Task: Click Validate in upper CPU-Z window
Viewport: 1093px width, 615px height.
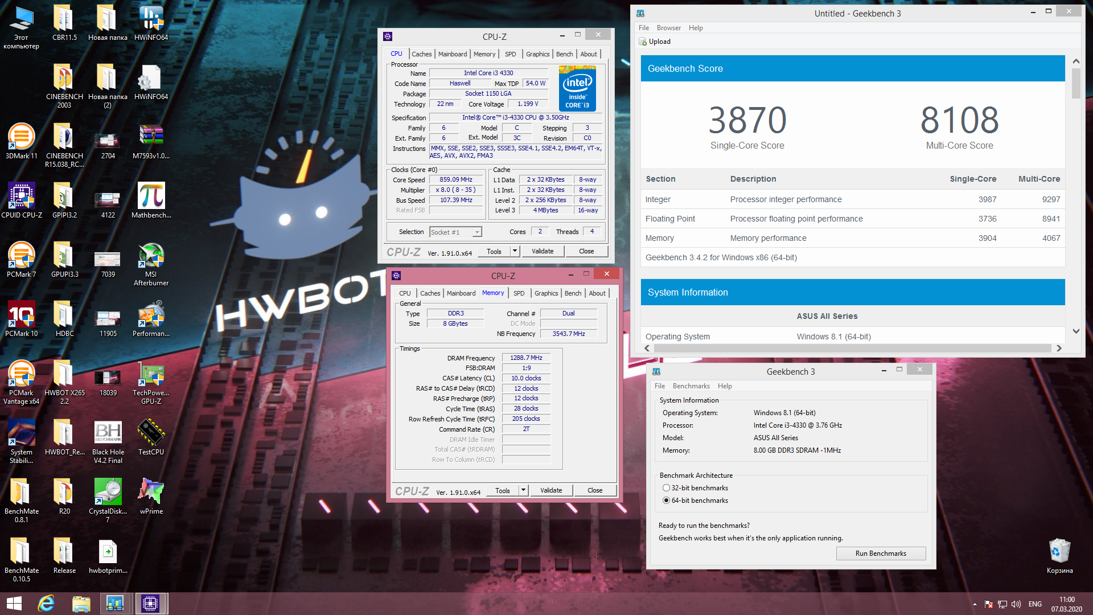Action: point(543,251)
